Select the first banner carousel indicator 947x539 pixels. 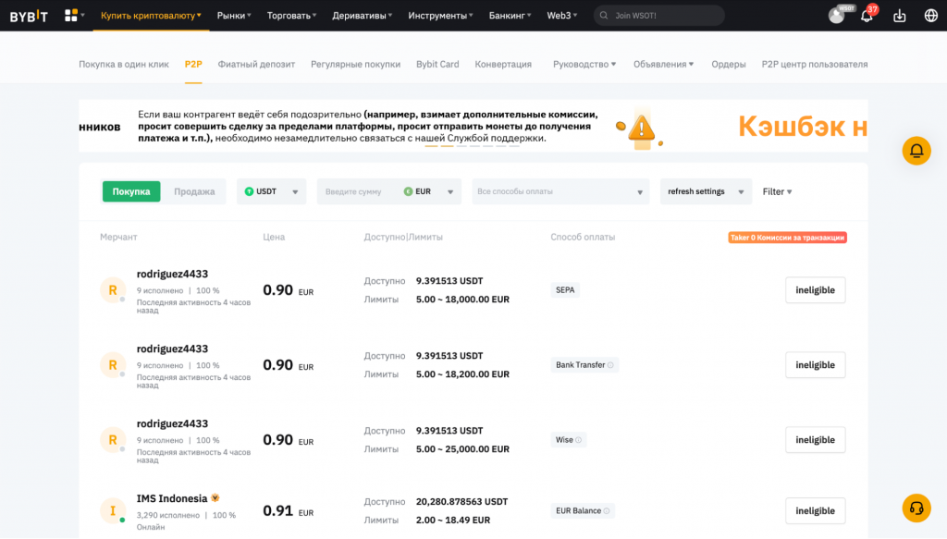pos(431,146)
